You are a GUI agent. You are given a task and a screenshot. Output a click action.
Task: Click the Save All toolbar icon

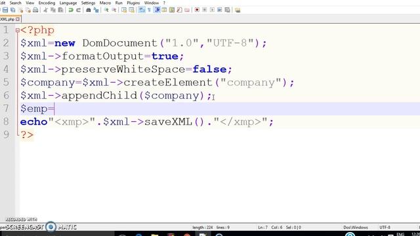(13, 10)
